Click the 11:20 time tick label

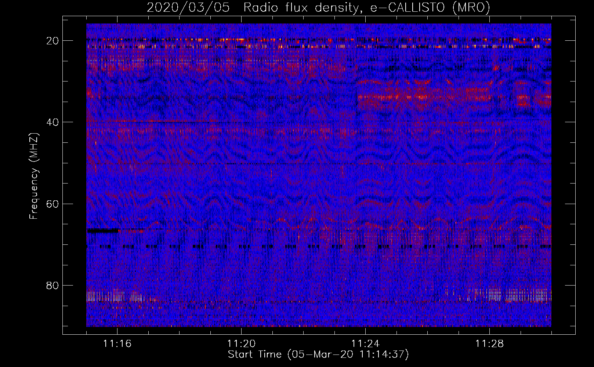tap(242, 344)
